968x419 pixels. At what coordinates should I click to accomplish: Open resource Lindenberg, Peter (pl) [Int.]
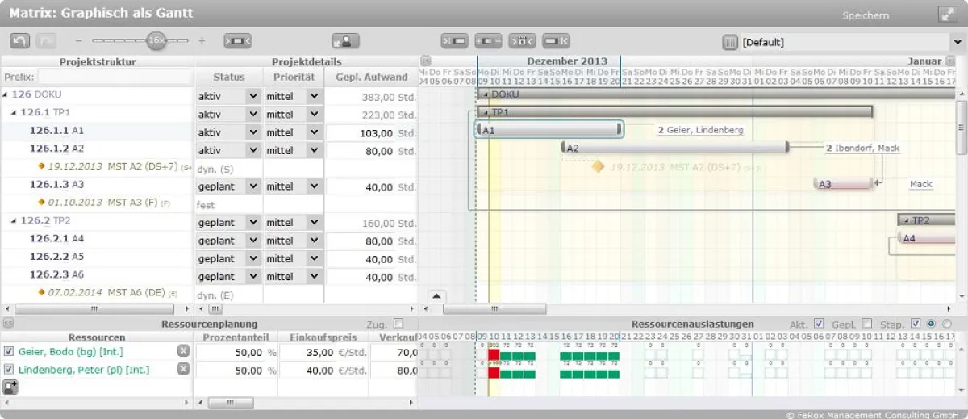pyautogui.click(x=85, y=370)
